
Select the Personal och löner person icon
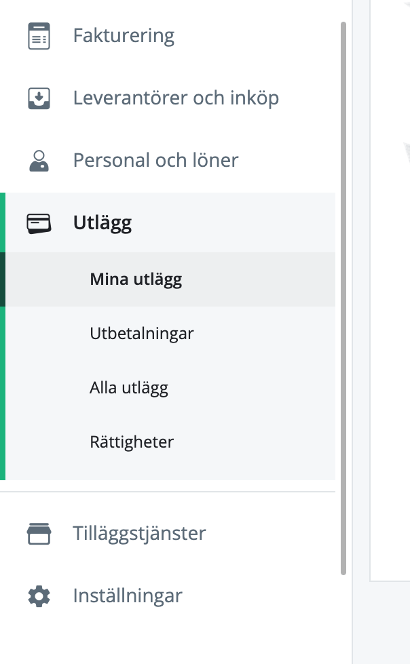click(x=39, y=160)
